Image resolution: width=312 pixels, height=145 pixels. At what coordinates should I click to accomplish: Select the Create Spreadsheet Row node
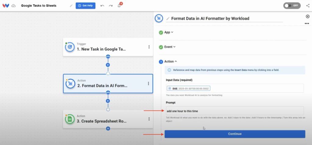point(108,119)
